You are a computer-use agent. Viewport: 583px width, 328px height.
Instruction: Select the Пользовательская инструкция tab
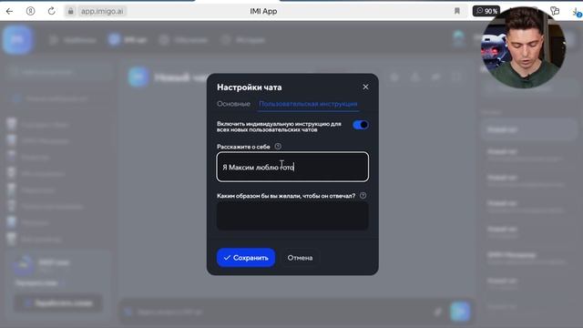[x=308, y=104]
